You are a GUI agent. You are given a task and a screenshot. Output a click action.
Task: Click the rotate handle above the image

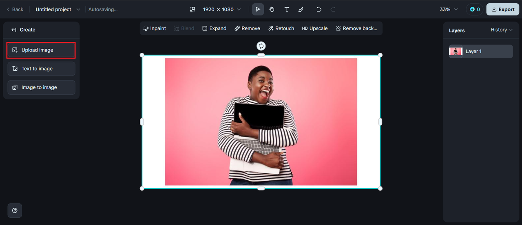coord(261,46)
